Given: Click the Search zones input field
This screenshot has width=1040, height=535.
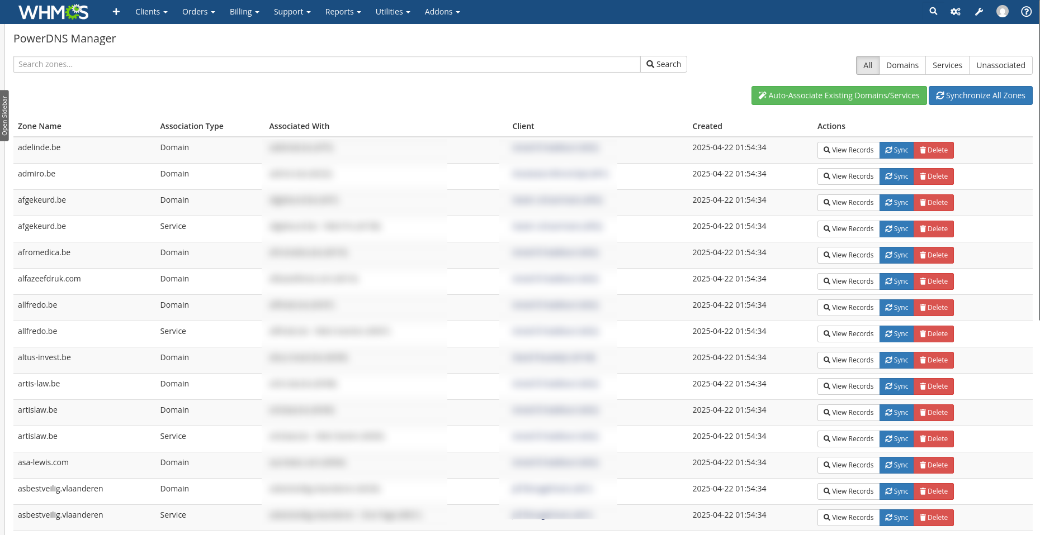Looking at the screenshot, I should pyautogui.click(x=327, y=64).
